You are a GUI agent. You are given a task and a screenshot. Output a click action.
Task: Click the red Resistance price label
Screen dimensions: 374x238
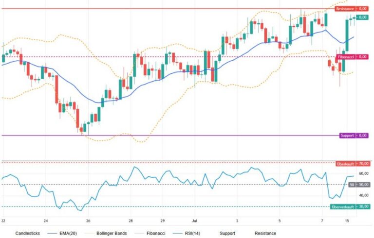click(x=352, y=9)
